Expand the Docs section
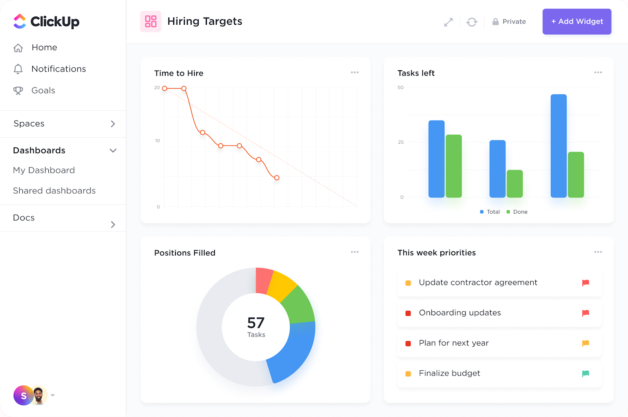Screen dimensions: 628x417 pyautogui.click(x=113, y=224)
